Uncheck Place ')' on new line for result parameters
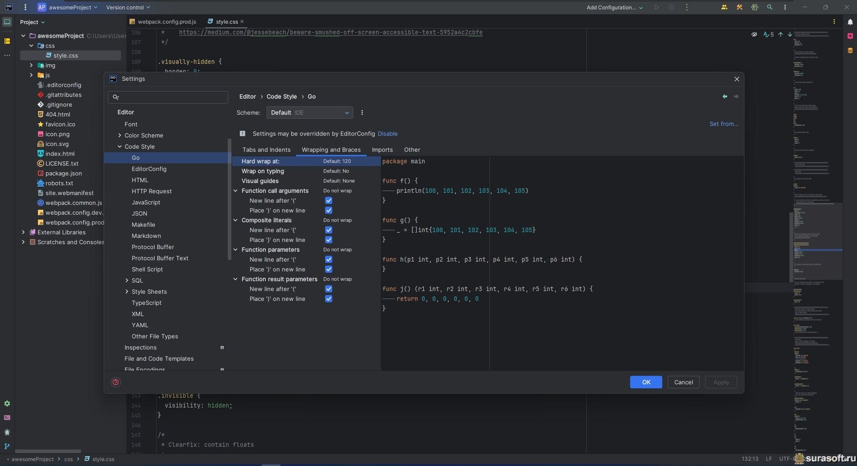Image resolution: width=857 pixels, height=466 pixels. [328, 299]
